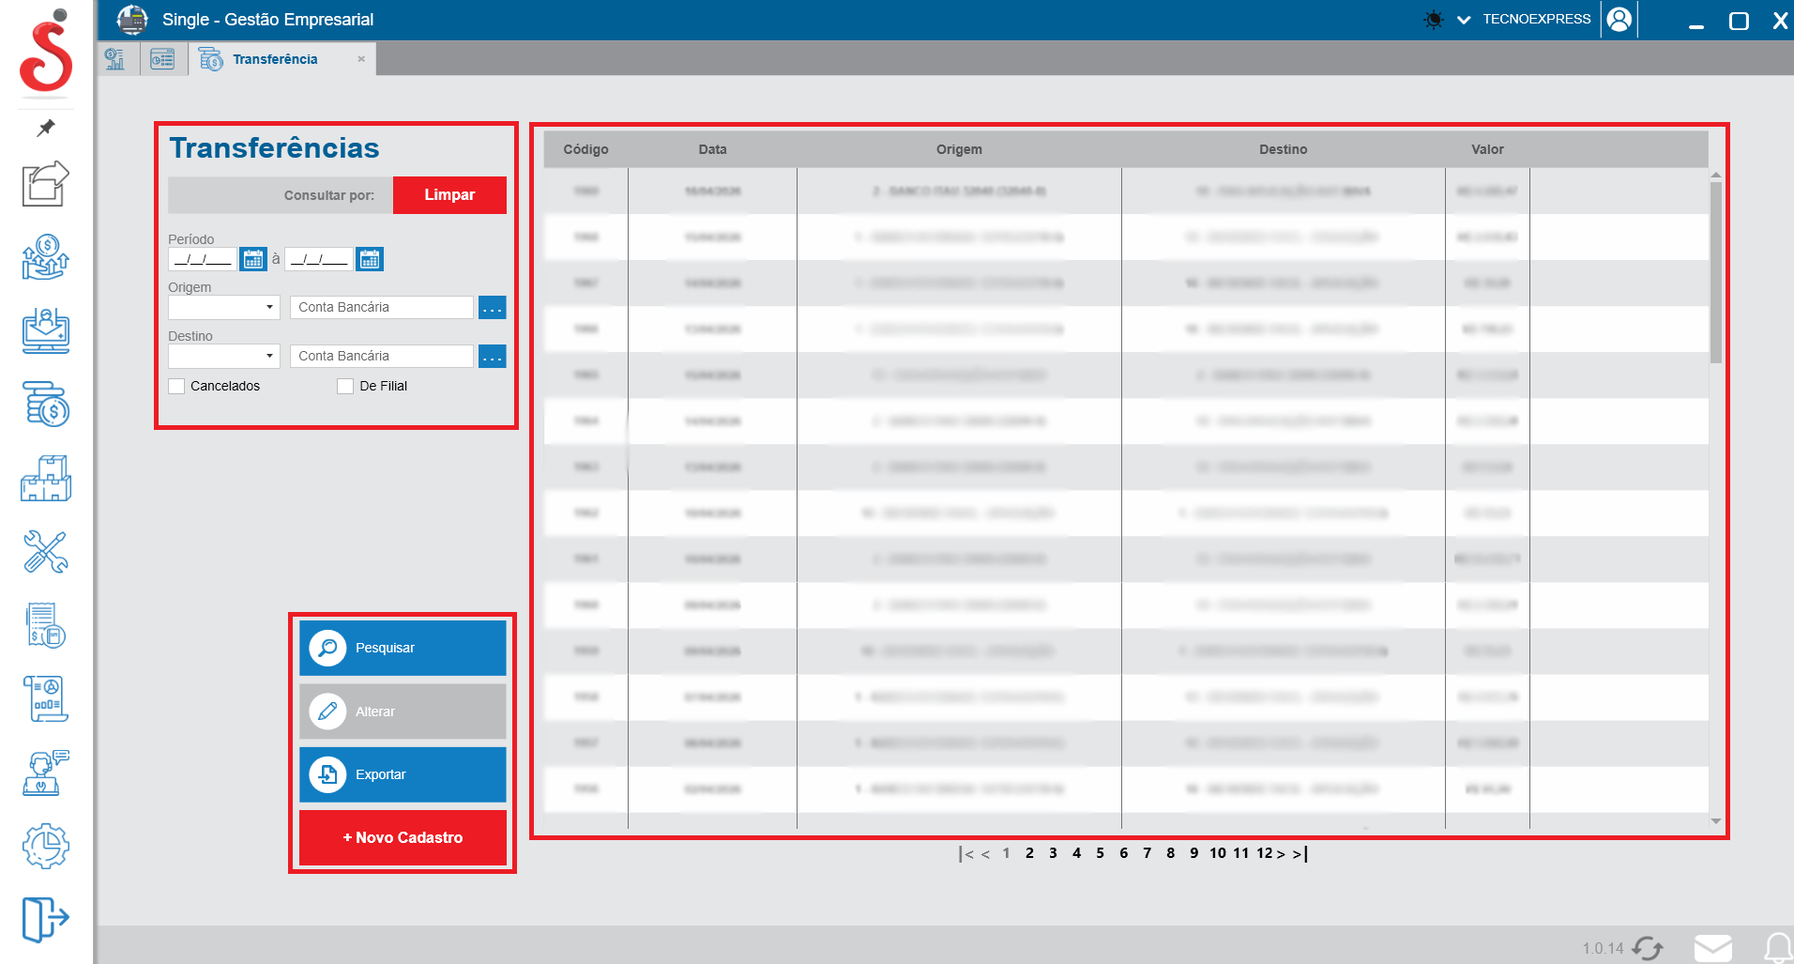
Task: Open the tools wrench sidebar icon
Action: (45, 552)
